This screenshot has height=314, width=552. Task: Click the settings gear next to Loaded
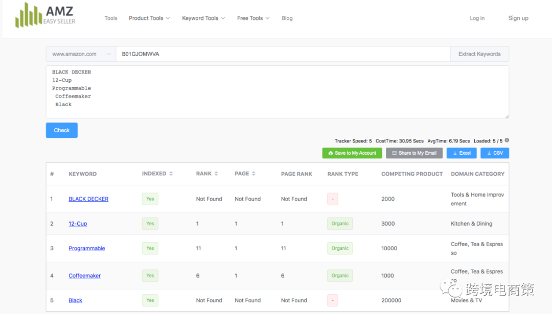(507, 140)
